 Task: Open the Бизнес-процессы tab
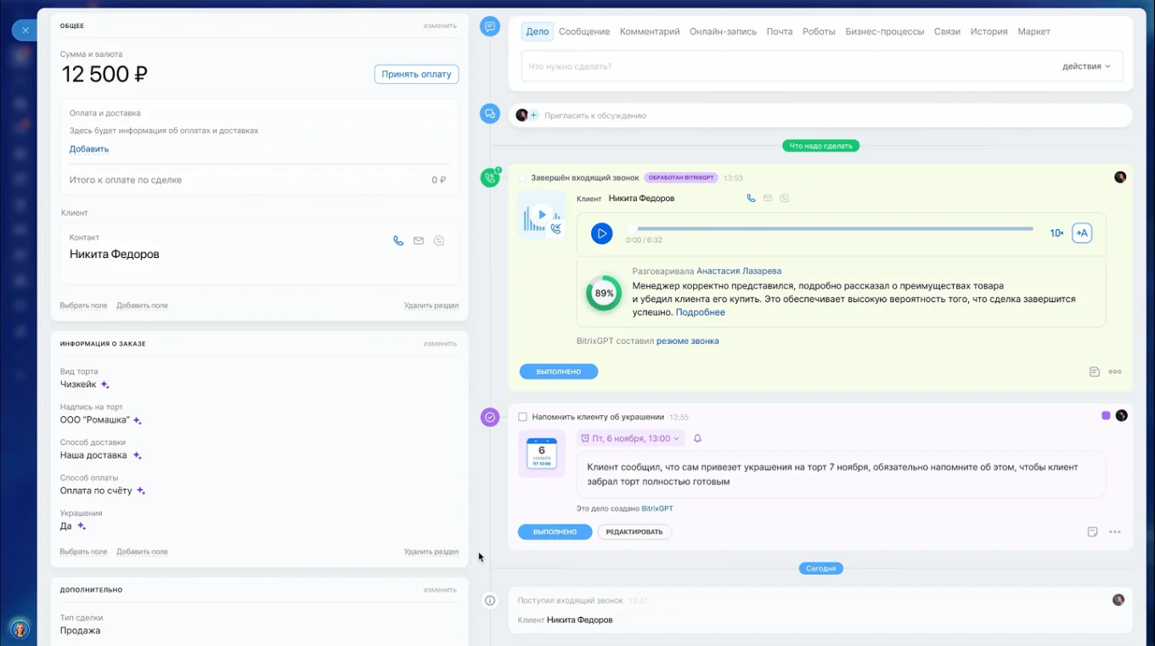[x=884, y=31]
